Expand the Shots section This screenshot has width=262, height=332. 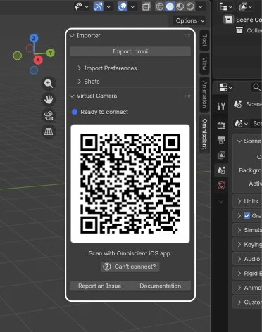89,82
